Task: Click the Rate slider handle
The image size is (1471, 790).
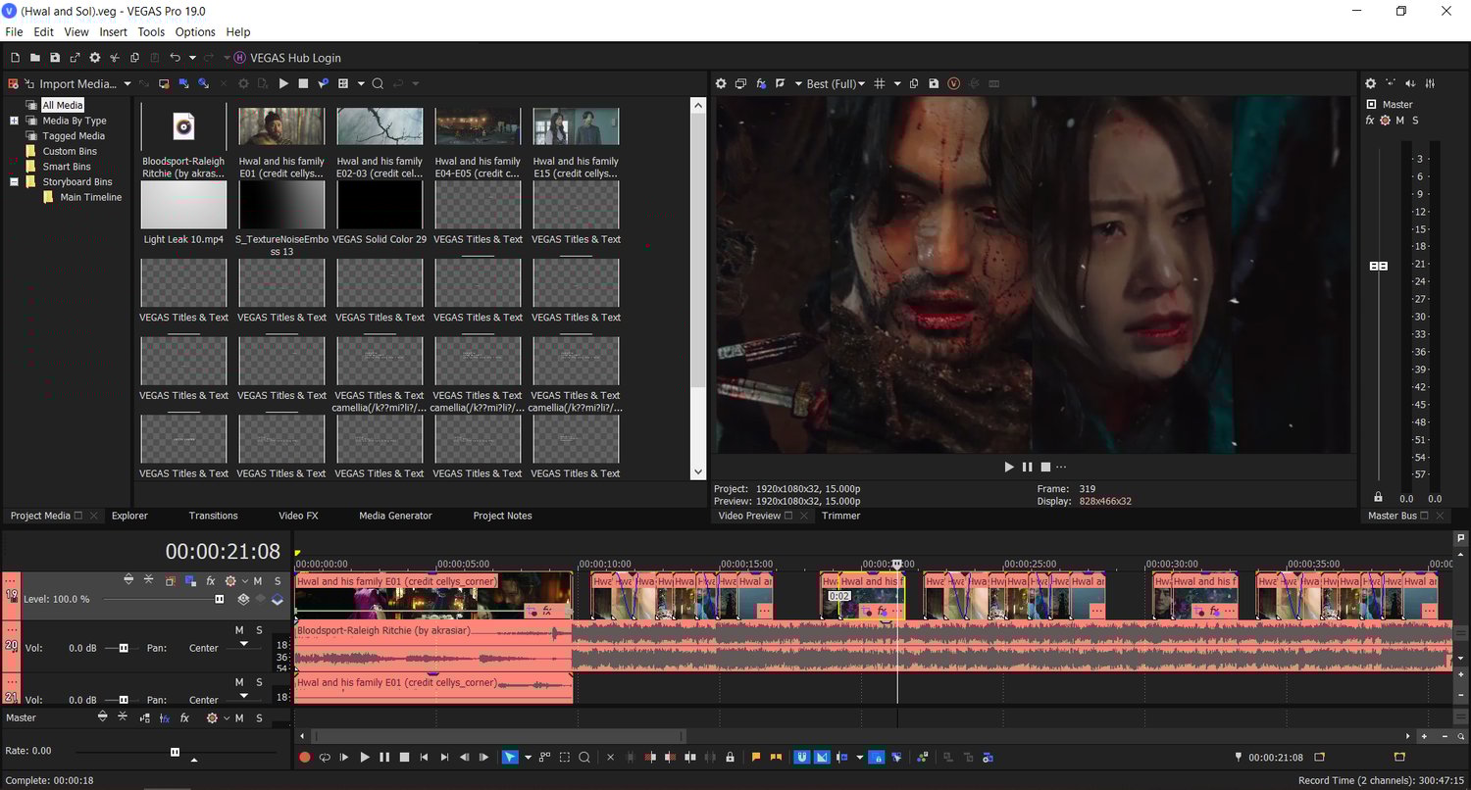Action: click(x=175, y=752)
